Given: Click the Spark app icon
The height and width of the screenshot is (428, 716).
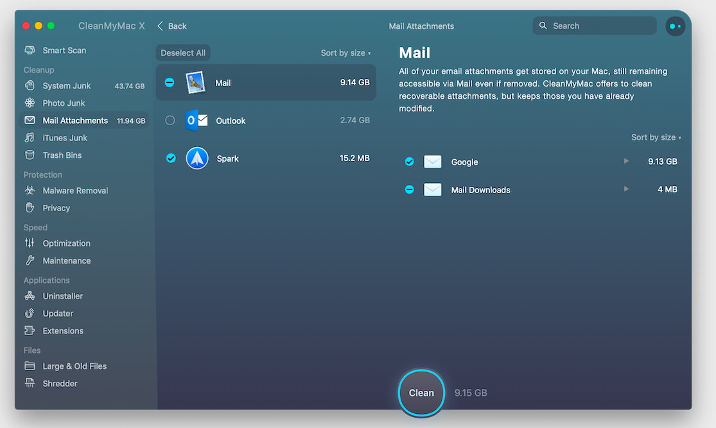Looking at the screenshot, I should click(x=197, y=158).
